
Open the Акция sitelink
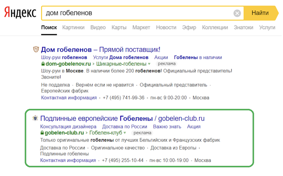pyautogui.click(x=194, y=127)
